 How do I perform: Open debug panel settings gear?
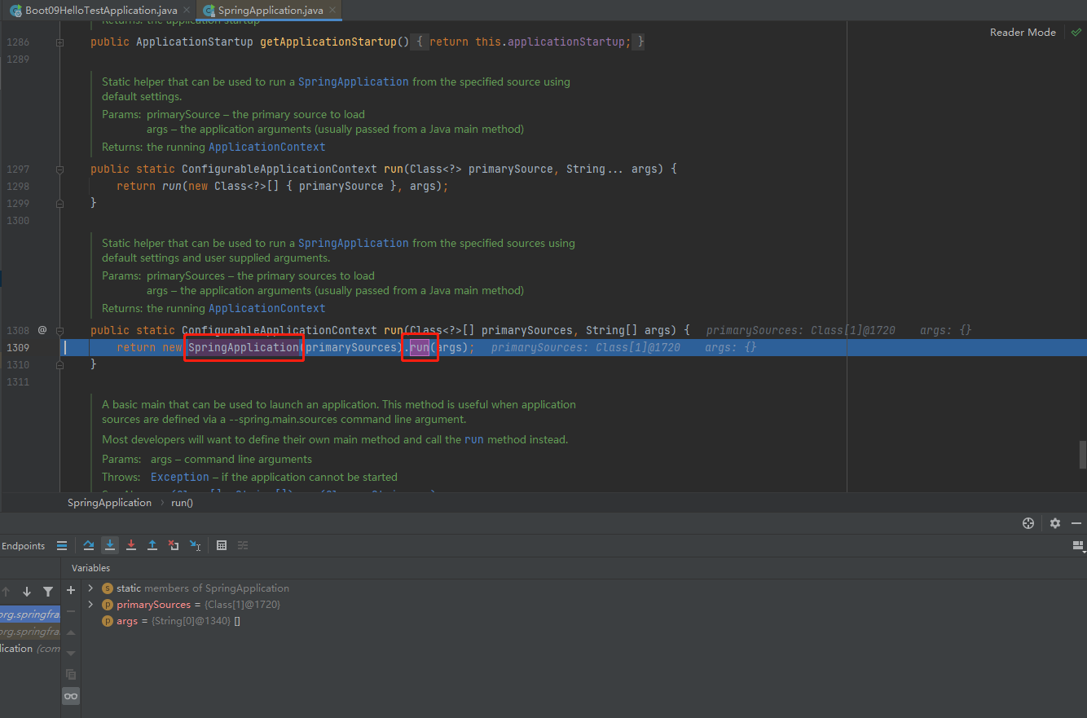tap(1055, 523)
